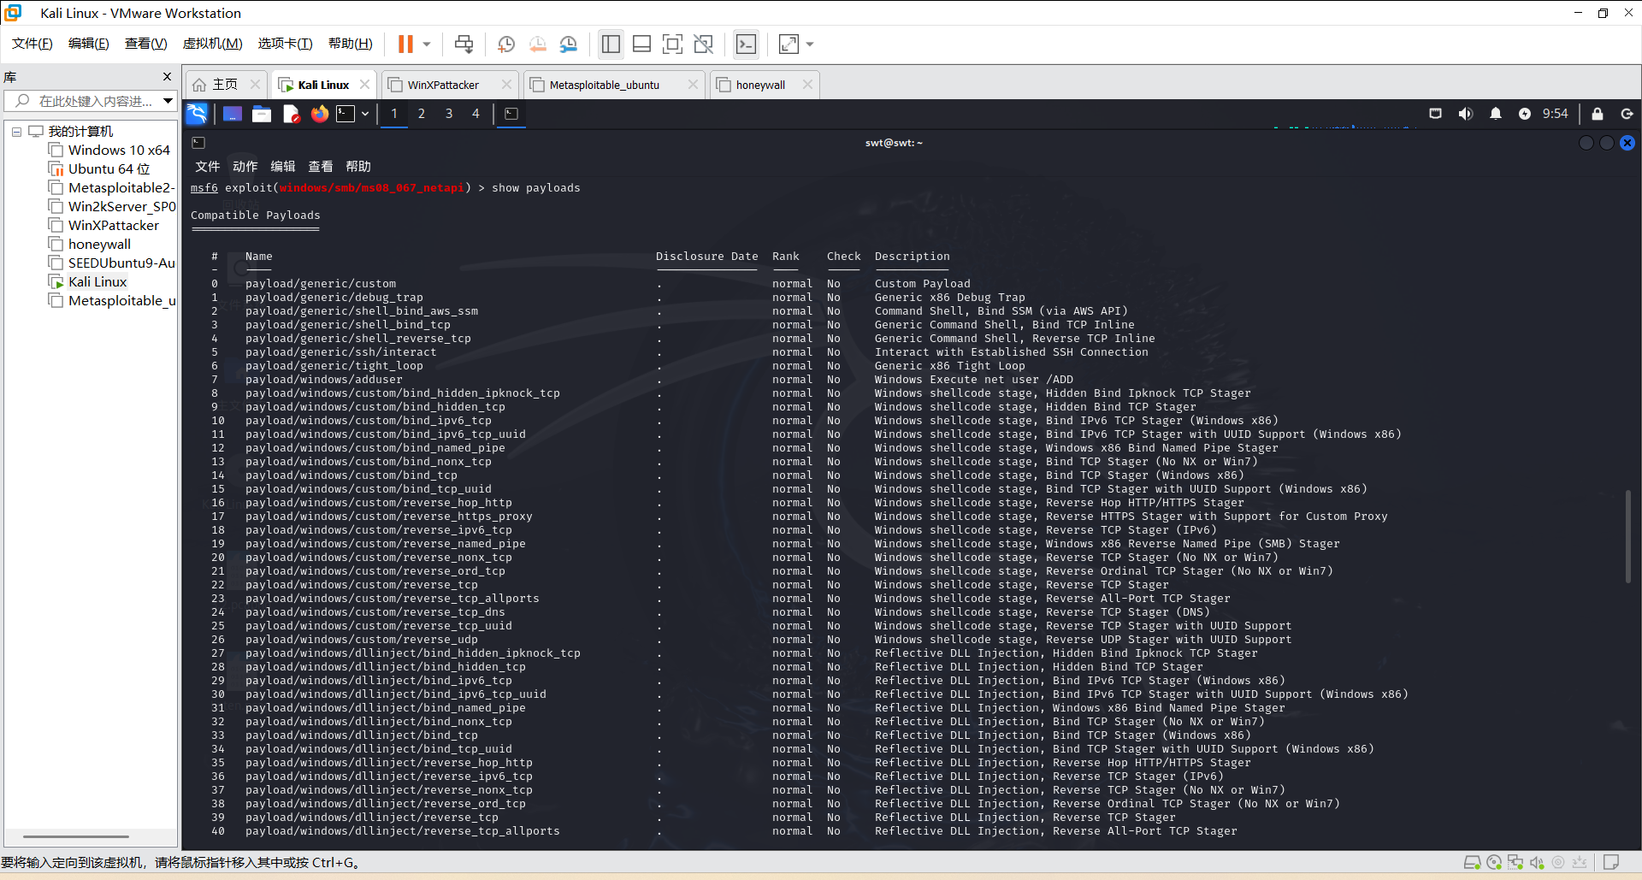Select Metasploitable2 in the library
Image resolution: width=1642 pixels, height=880 pixels.
(x=121, y=187)
